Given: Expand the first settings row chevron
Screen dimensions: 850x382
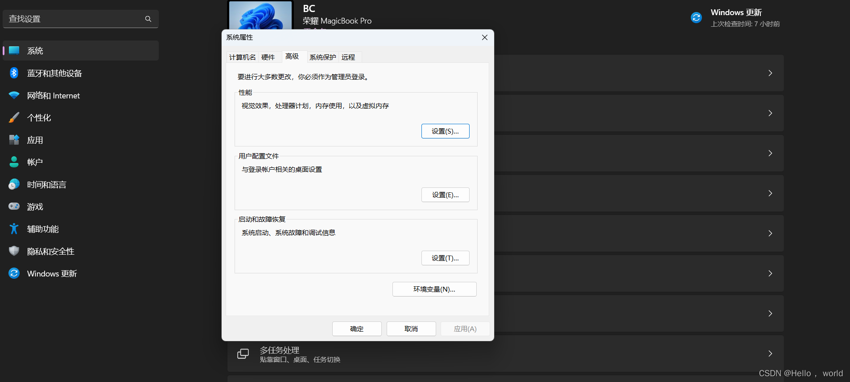Looking at the screenshot, I should (770, 73).
